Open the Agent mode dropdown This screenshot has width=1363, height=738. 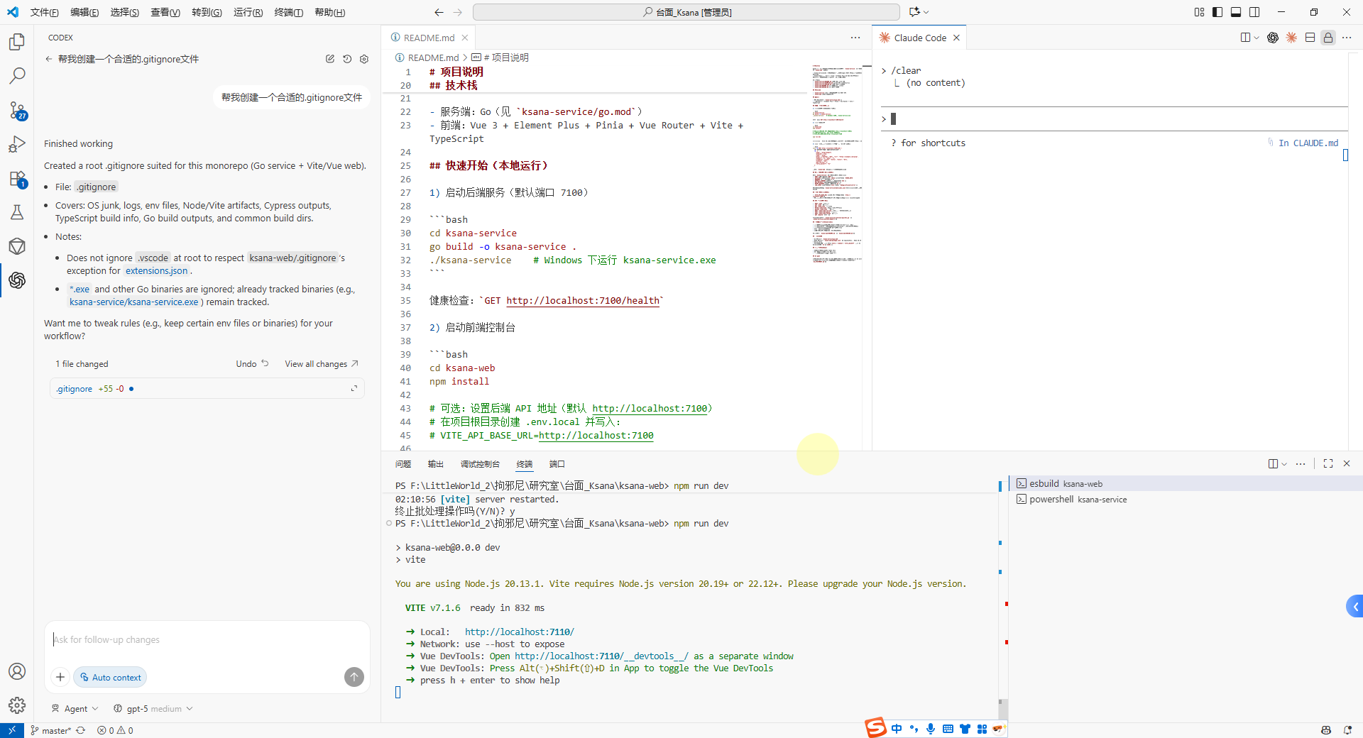pos(75,708)
